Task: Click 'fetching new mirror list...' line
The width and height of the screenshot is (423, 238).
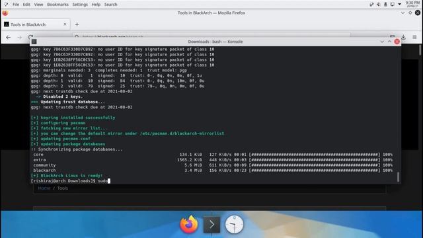Action: [69, 128]
